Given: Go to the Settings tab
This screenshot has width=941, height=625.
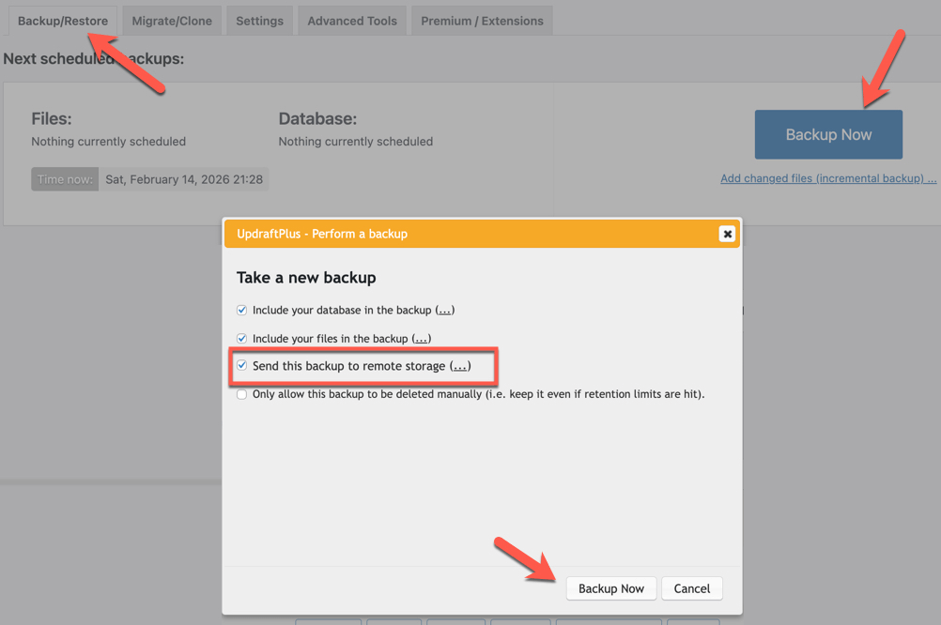Looking at the screenshot, I should click(x=259, y=21).
